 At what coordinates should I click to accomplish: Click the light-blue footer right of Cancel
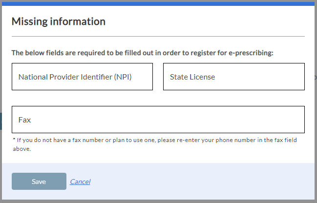pyautogui.click(x=205, y=182)
